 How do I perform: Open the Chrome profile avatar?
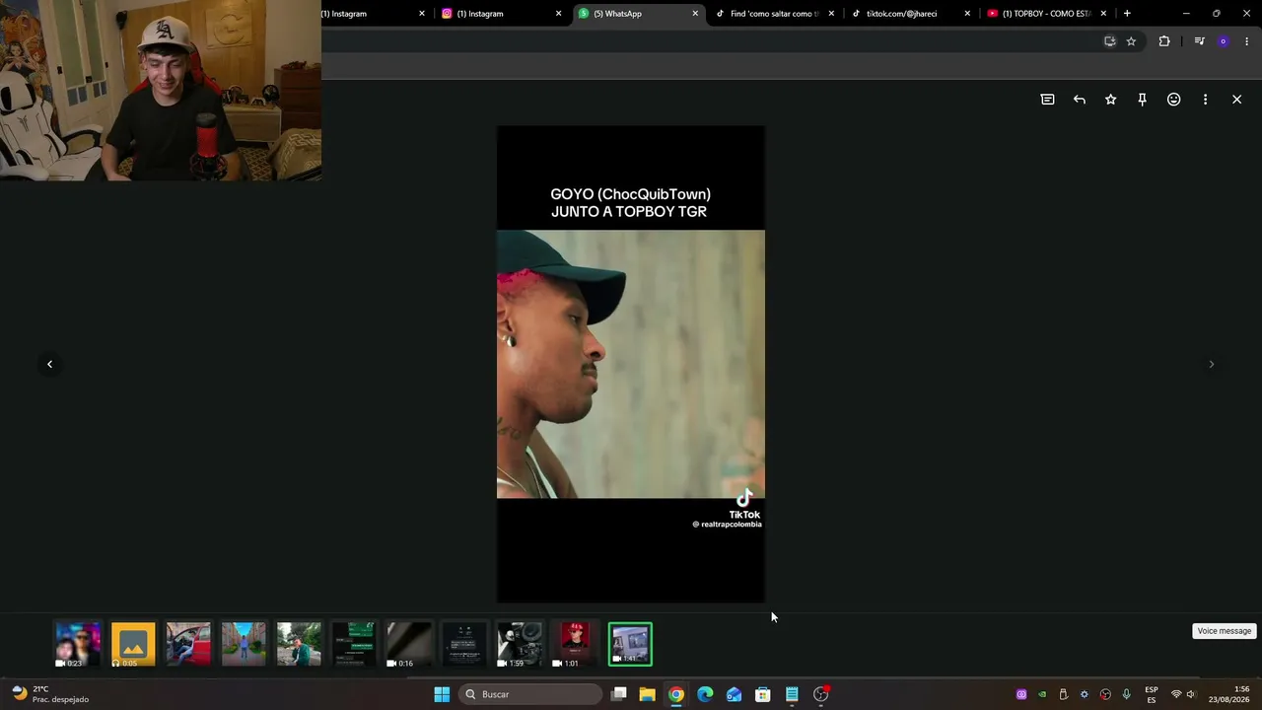(x=1224, y=41)
